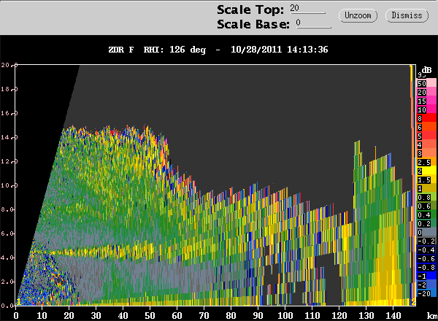Select the -20 dB color swatch
The width and height of the screenshot is (438, 321).
426,293
